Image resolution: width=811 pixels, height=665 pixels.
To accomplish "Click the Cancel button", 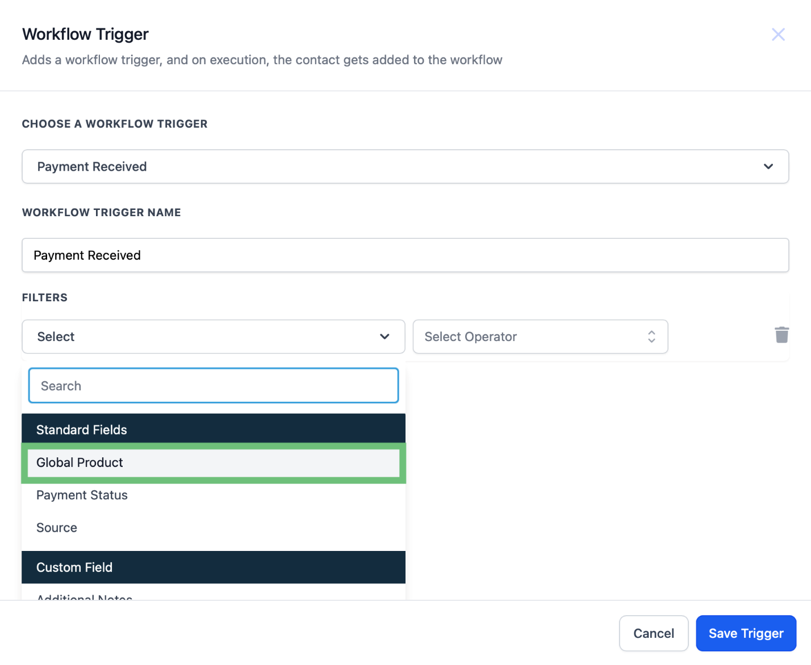I will point(654,633).
